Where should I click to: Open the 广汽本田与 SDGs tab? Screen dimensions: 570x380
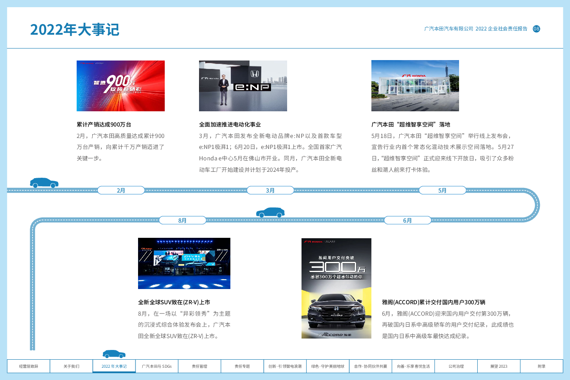pos(157,366)
